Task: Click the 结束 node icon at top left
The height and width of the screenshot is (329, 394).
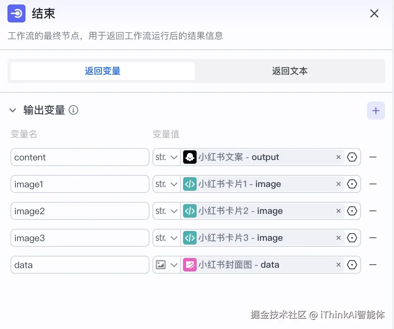Action: click(x=16, y=13)
